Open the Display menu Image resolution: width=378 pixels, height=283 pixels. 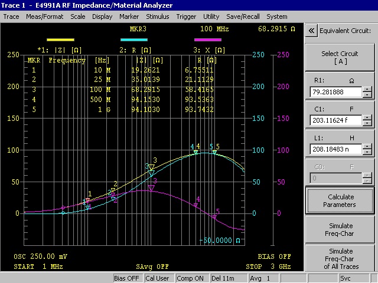pyautogui.click(x=102, y=17)
